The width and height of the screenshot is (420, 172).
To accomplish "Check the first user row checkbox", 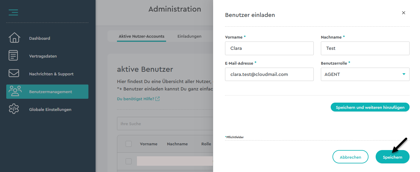I will click(x=129, y=161).
